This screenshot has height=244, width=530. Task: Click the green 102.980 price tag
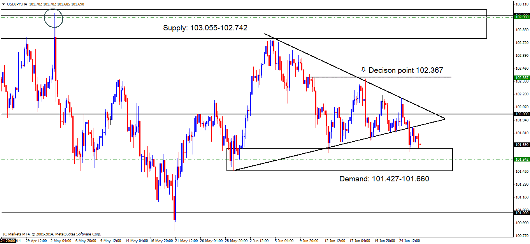522,17
